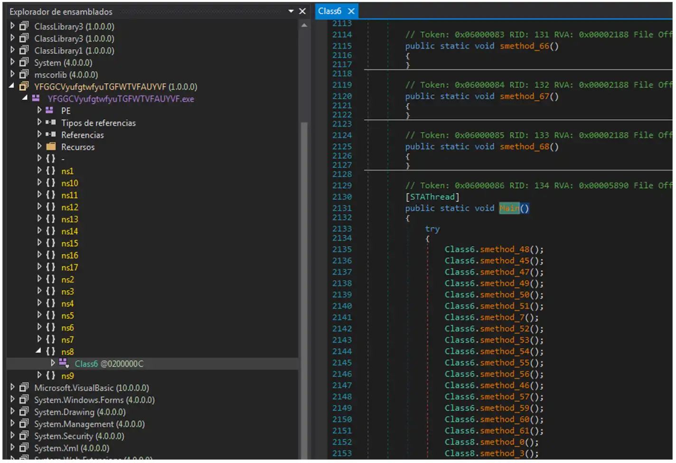
Task: Click the YFGGCVyufgtwfyuTGFWTVFAUYVF.exe module icon
Action: point(36,98)
